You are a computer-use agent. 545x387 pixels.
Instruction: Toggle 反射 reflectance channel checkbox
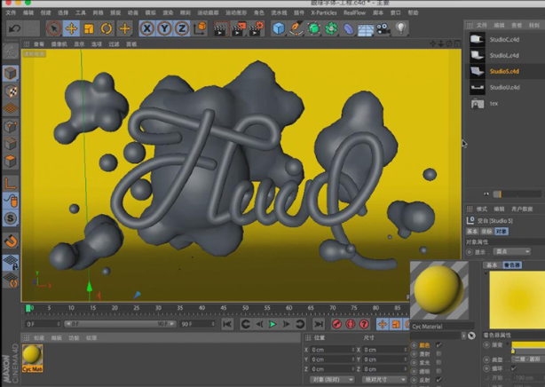point(438,380)
